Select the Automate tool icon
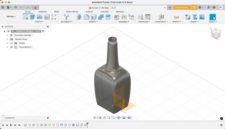225x129 pixels. point(66,17)
